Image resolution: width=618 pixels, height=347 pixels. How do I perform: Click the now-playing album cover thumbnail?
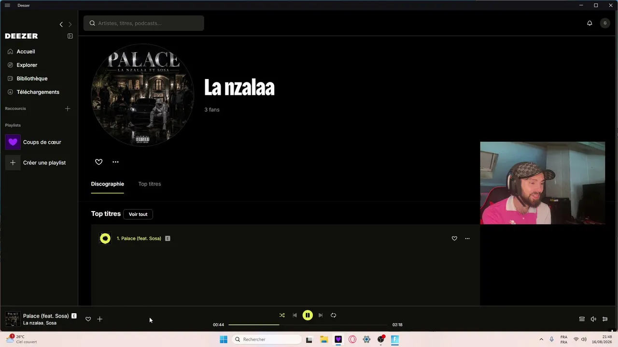13,319
